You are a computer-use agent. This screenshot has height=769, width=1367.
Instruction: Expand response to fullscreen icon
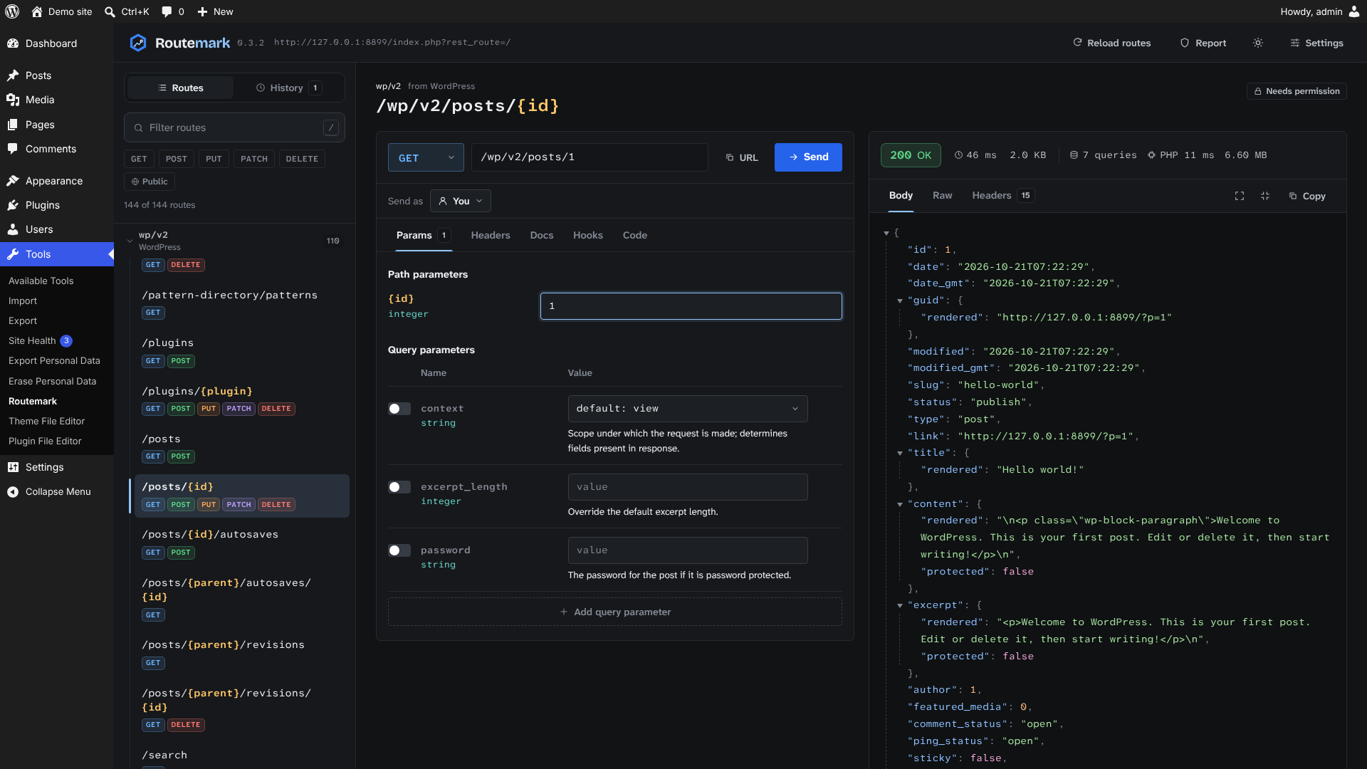1240,196
